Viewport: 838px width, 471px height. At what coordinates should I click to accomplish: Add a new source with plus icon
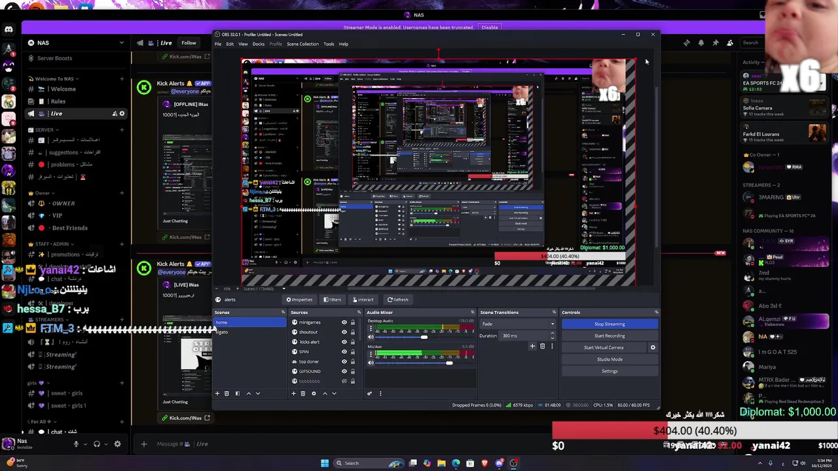(x=293, y=393)
